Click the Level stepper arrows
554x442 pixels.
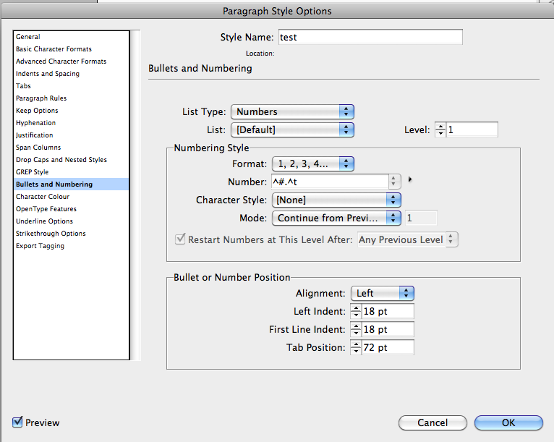click(440, 130)
